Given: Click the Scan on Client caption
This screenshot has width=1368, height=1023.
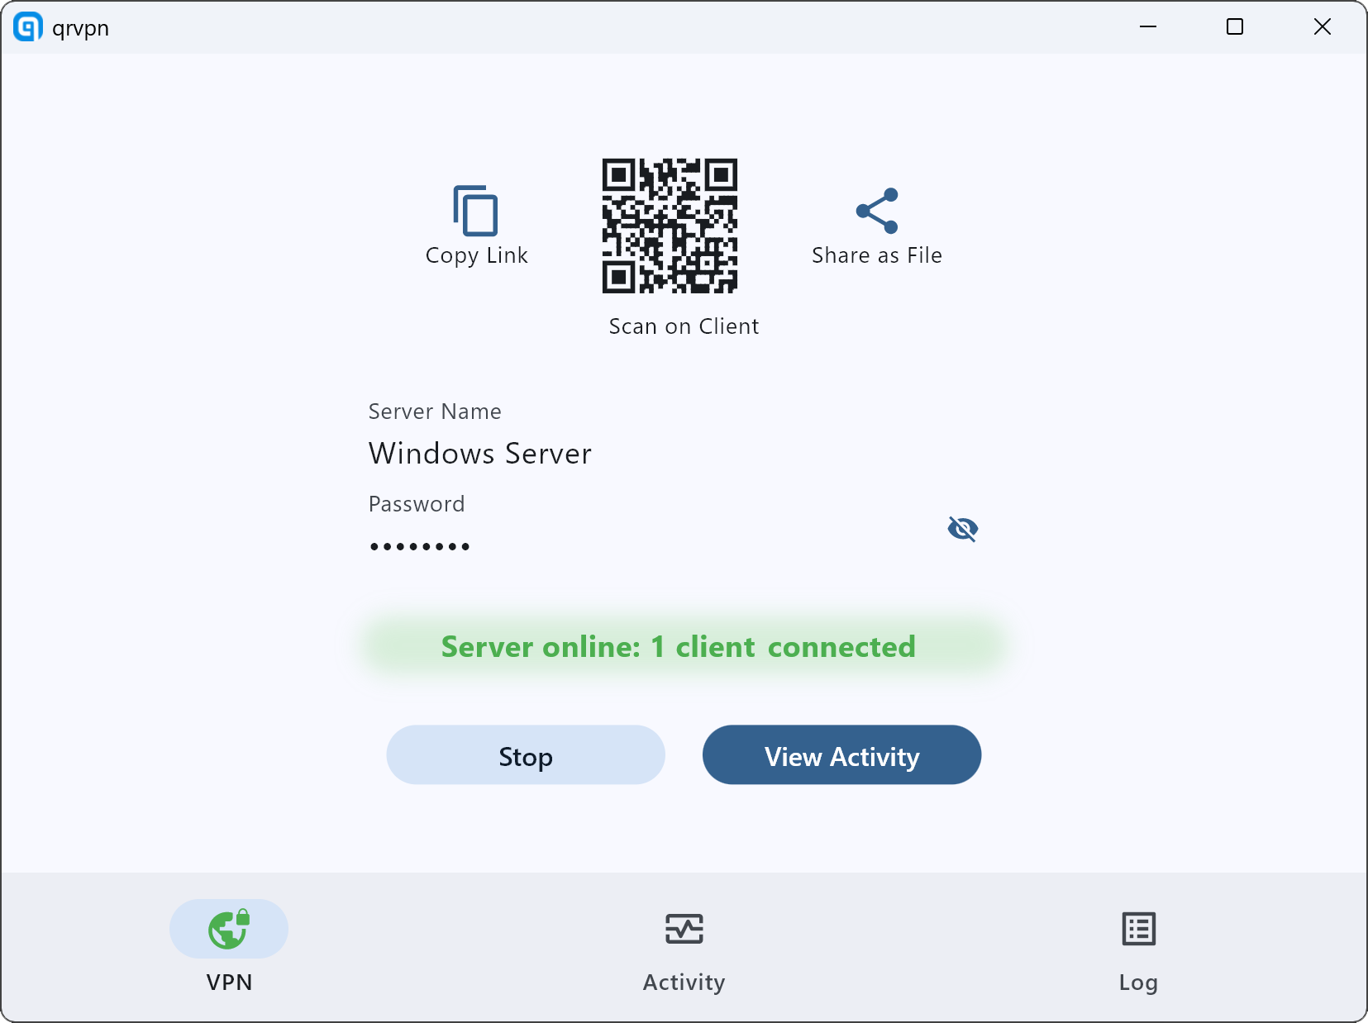Looking at the screenshot, I should point(684,326).
